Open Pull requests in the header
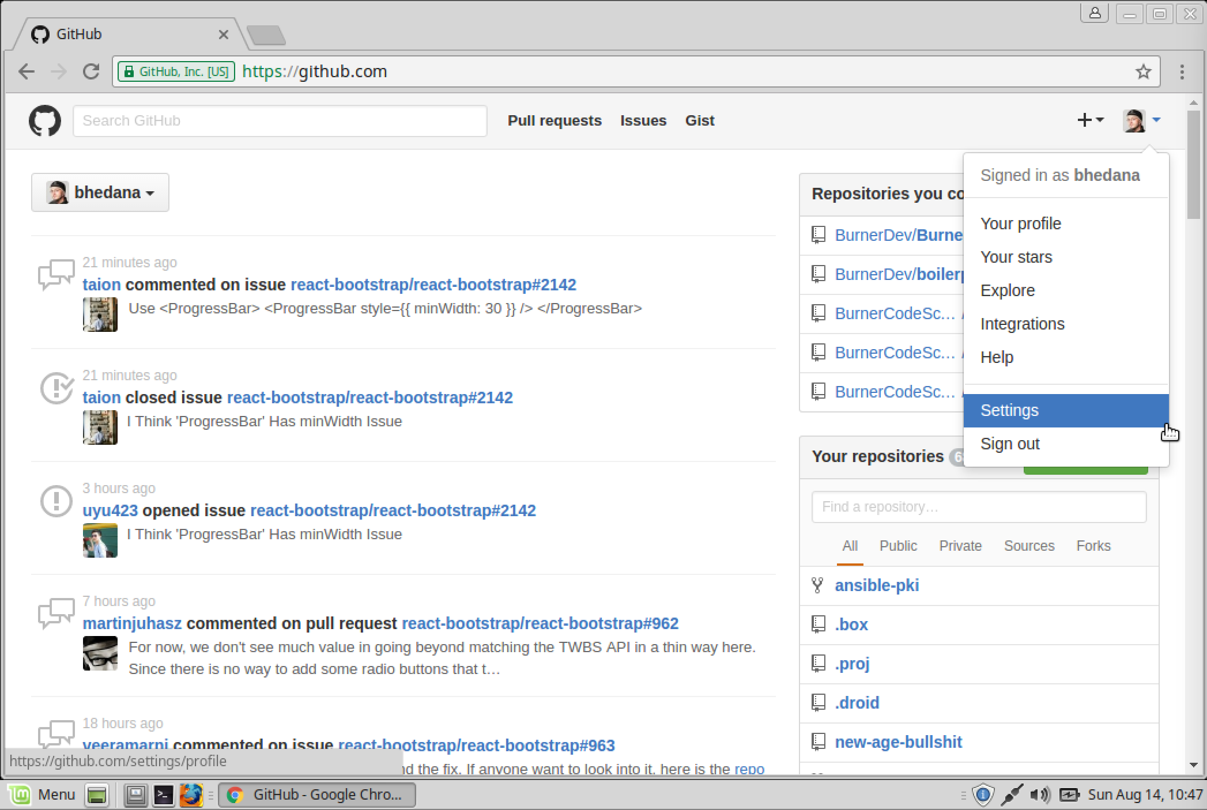Image resolution: width=1207 pixels, height=810 pixels. pos(555,120)
